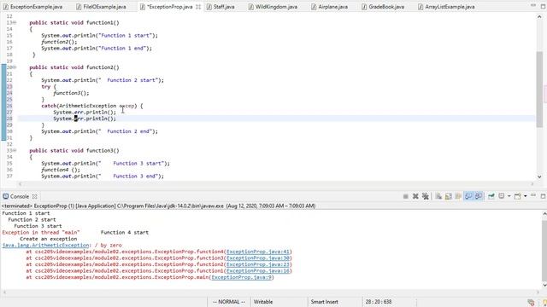This screenshot has width=547, height=307.
Task: Open the ExceptionProp.java:9 stack trace link
Action: tap(242, 277)
